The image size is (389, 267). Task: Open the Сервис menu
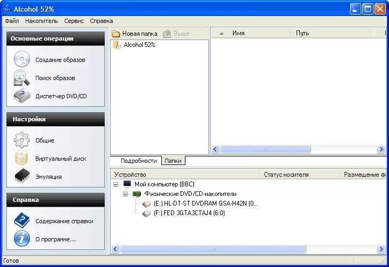[x=74, y=21]
